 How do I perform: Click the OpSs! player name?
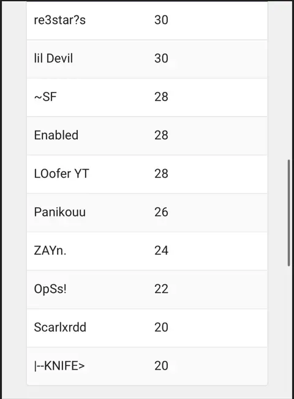click(x=50, y=289)
